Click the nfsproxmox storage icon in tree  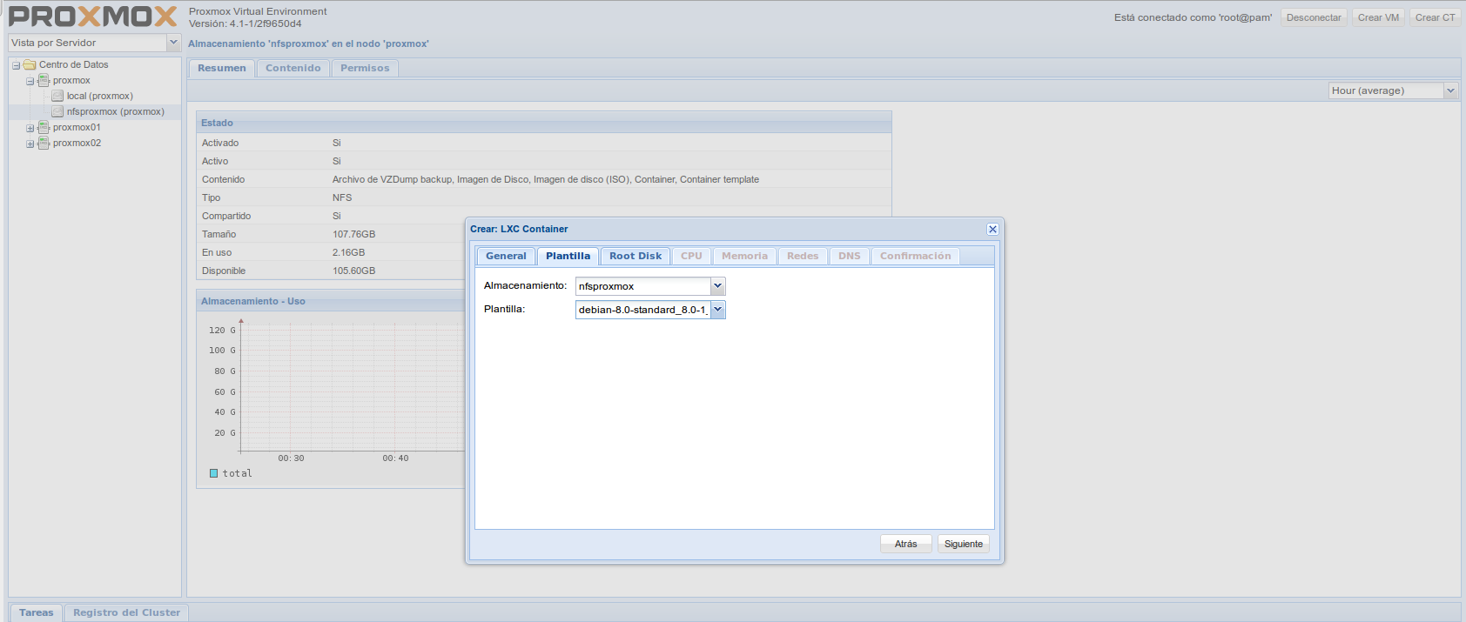coord(57,112)
